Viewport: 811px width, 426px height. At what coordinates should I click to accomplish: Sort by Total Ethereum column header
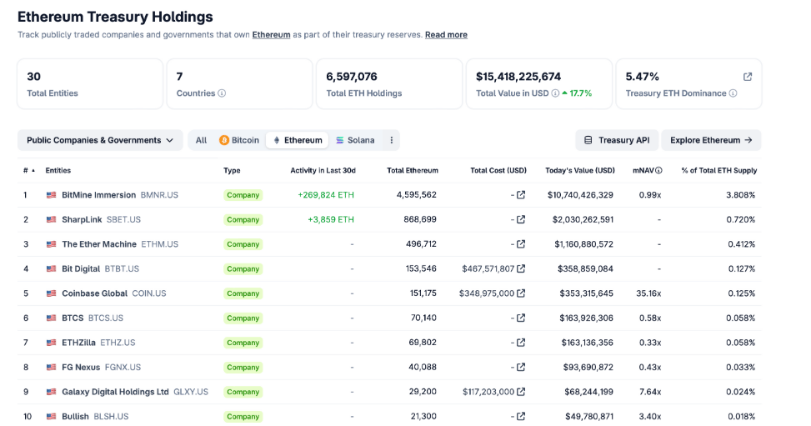click(x=413, y=170)
